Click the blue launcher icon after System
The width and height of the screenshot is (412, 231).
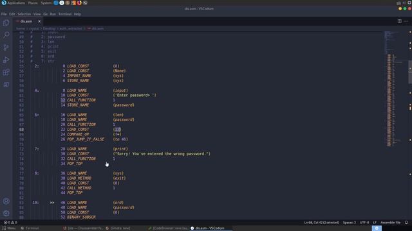click(56, 3)
